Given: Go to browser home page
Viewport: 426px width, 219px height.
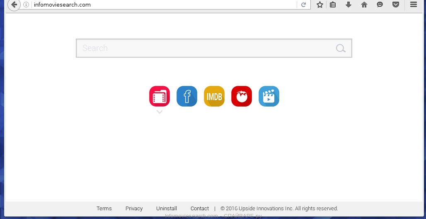Looking at the screenshot, I should [x=364, y=5].
